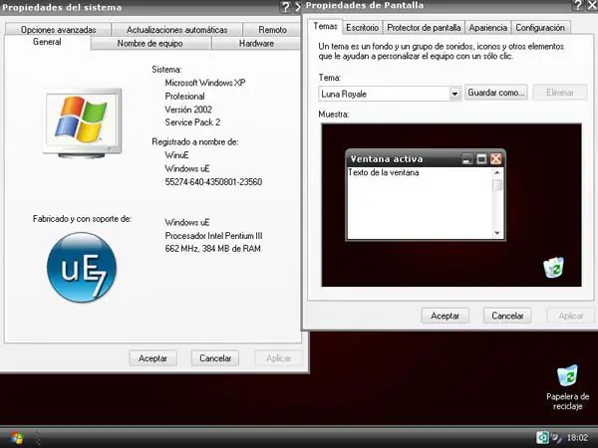
Task: Open the Protector de pantalla tab
Action: [424, 28]
